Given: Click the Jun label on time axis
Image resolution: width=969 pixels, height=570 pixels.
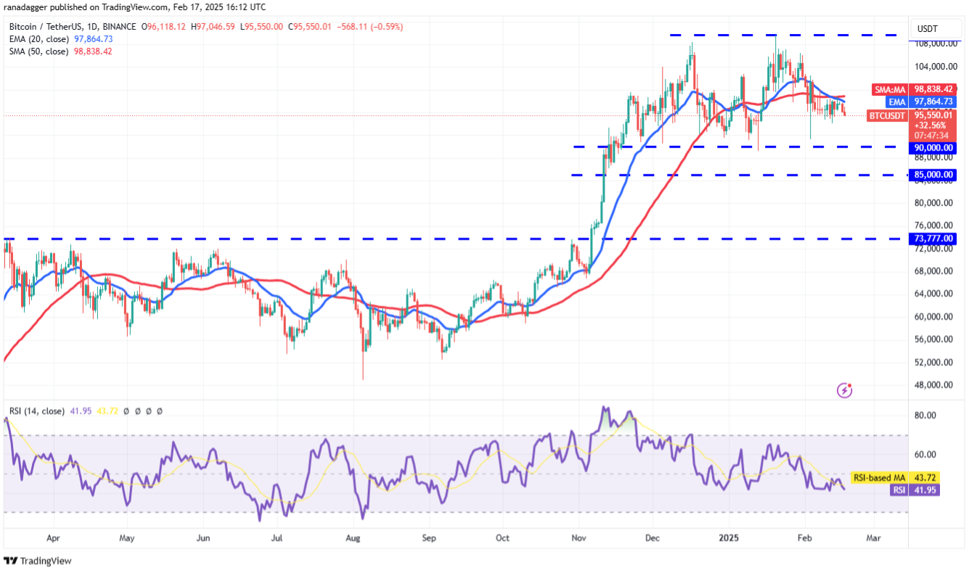Looking at the screenshot, I should point(203,539).
